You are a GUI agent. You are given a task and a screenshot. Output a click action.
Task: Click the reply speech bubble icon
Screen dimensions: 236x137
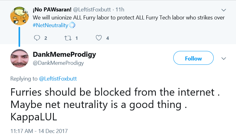click(37, 38)
